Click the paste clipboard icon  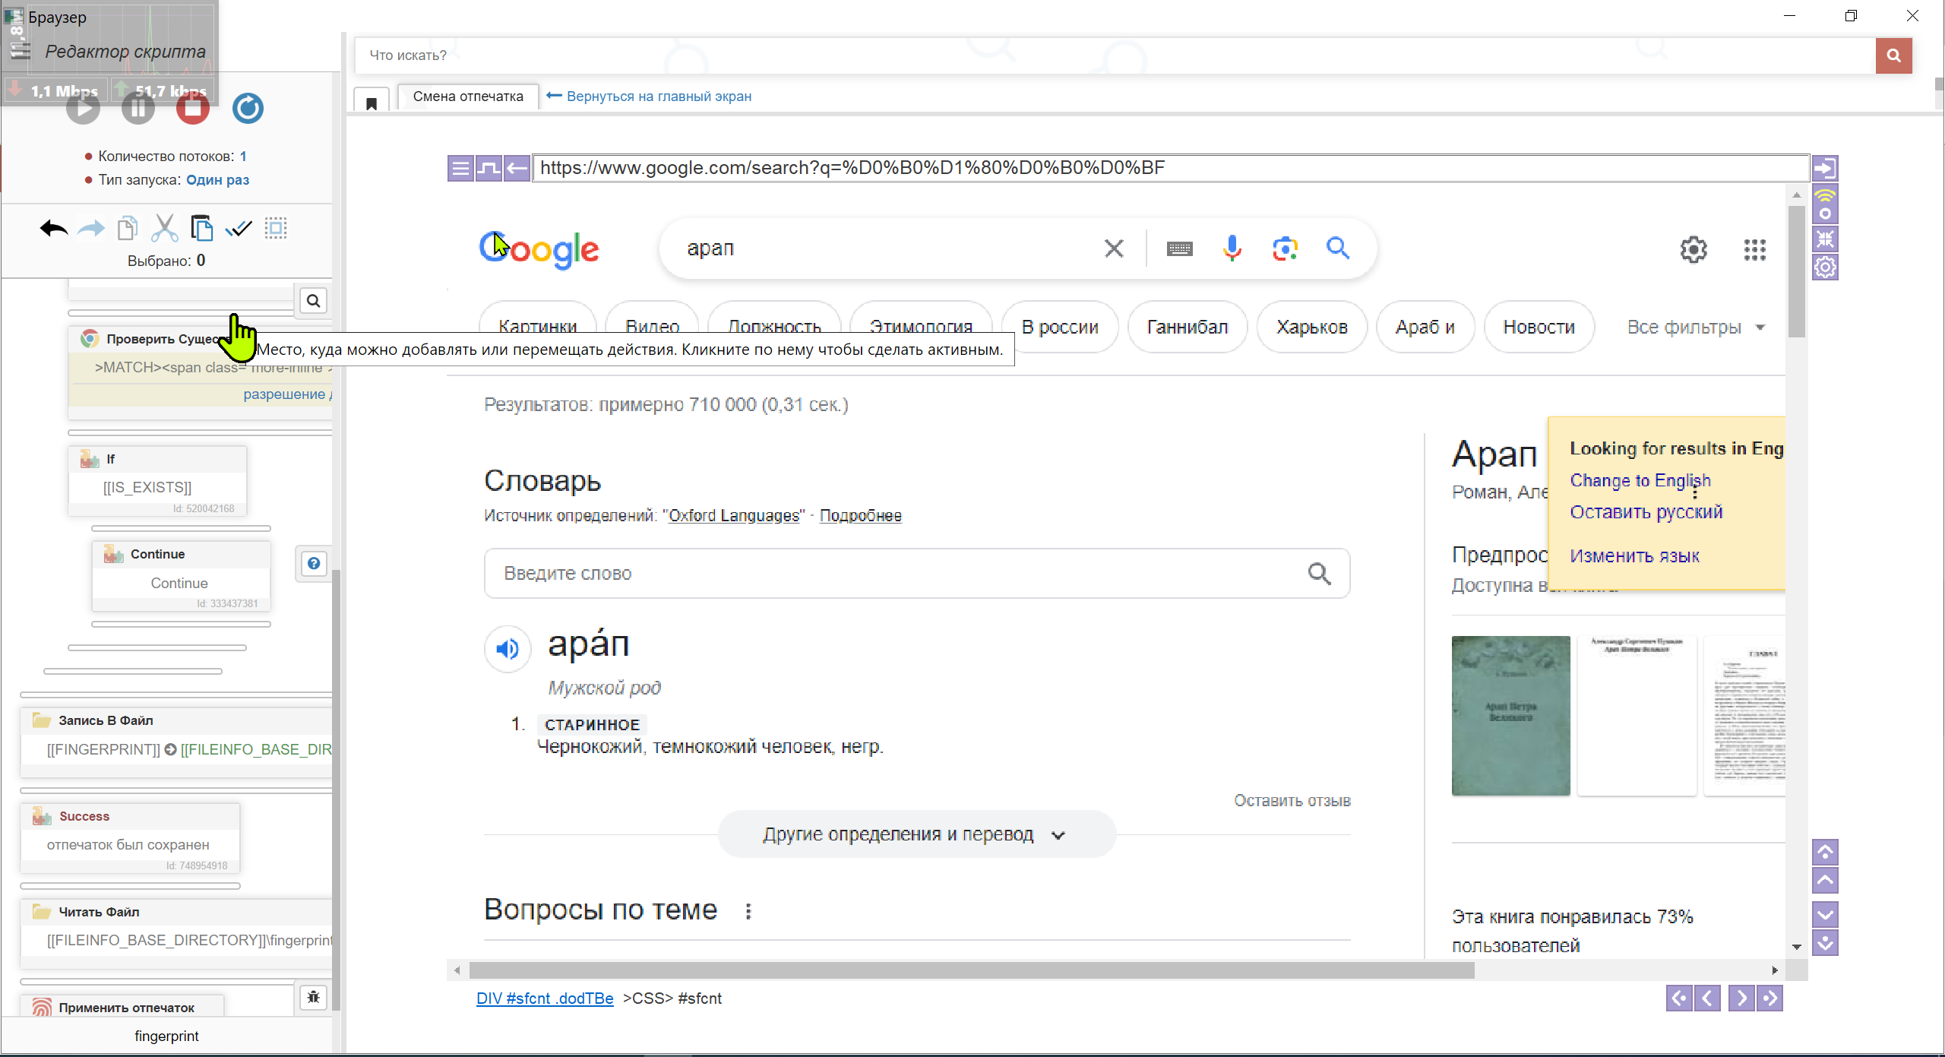click(202, 228)
